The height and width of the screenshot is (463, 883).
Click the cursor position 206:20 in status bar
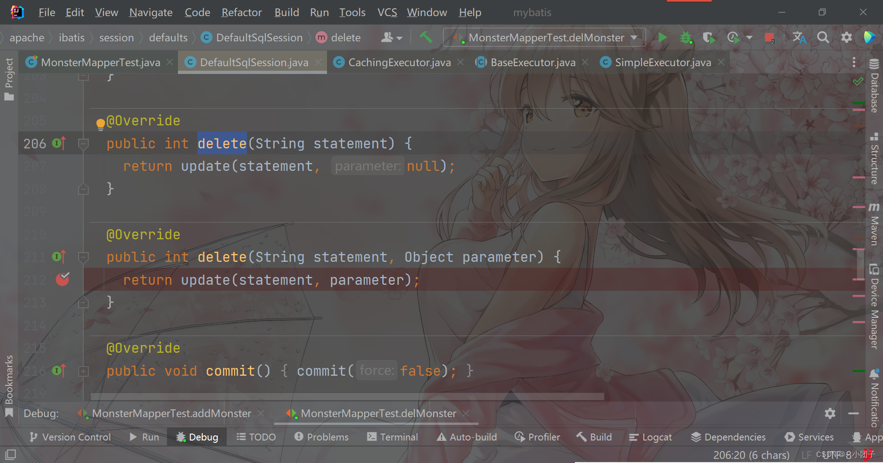point(751,455)
